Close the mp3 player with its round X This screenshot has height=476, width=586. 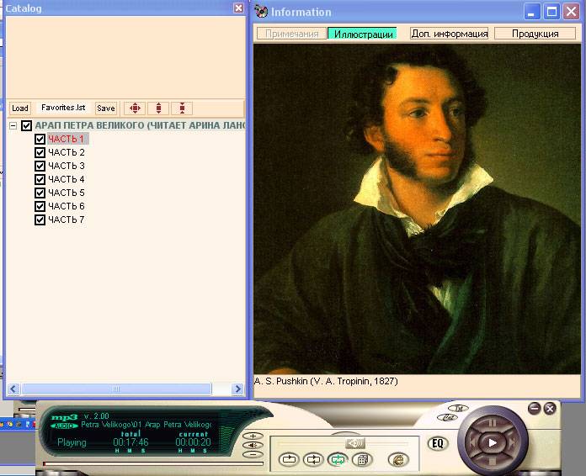[x=550, y=409]
